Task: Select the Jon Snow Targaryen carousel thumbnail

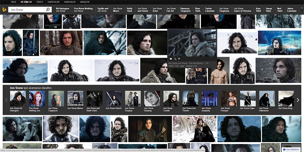Action: [x=56, y=99]
